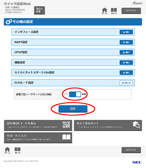Click the QR code icon on 設定用QRコードを表示

(x=66, y=125)
